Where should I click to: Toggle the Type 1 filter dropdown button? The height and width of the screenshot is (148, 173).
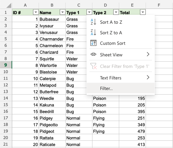coord(89,12)
